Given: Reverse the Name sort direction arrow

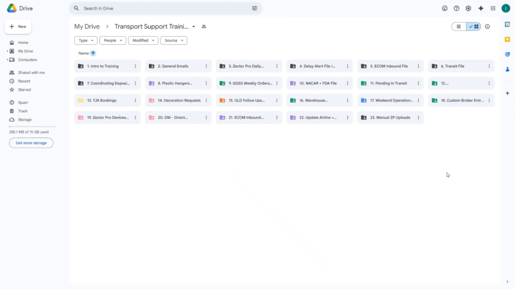Looking at the screenshot, I should pos(93,53).
